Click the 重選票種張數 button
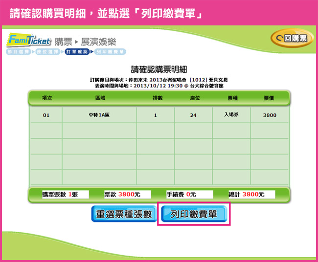318x262 pixels. tap(123, 214)
